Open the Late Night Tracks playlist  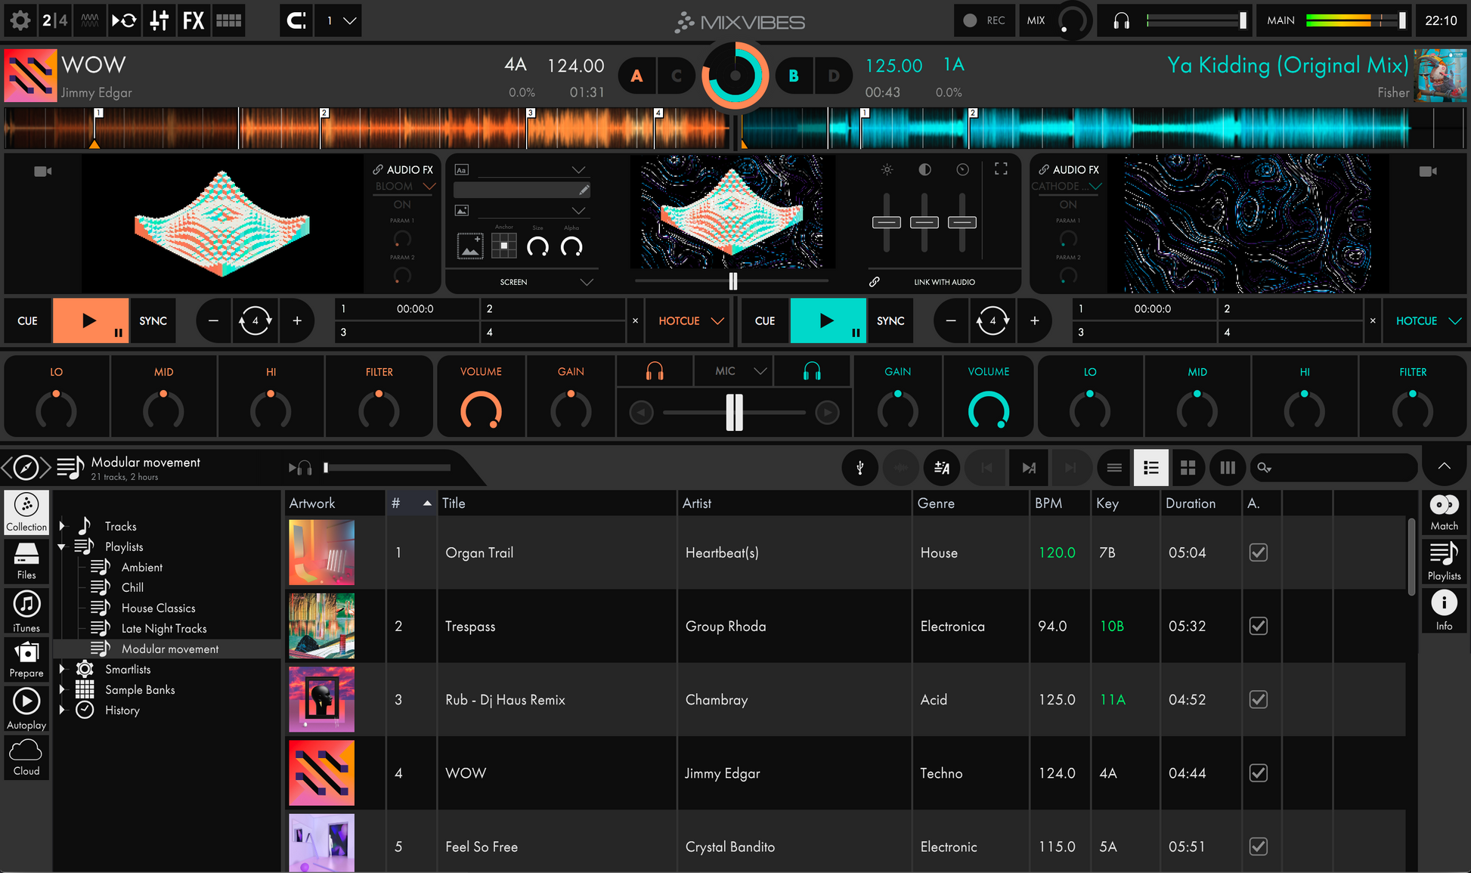pos(165,628)
